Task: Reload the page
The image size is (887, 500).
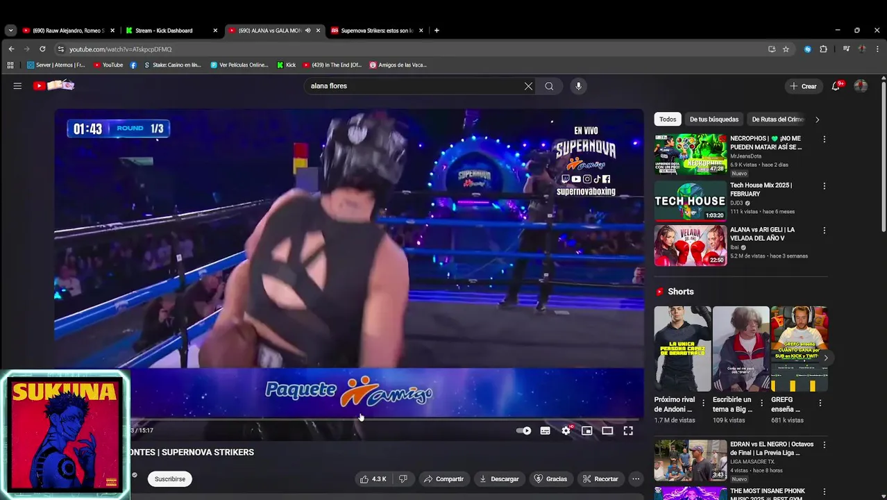Action: 42,49
